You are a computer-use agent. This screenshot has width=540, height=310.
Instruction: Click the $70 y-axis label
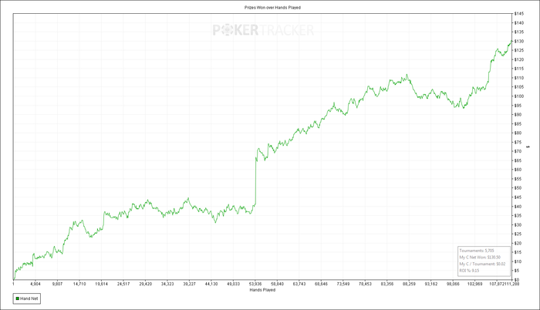coord(518,151)
